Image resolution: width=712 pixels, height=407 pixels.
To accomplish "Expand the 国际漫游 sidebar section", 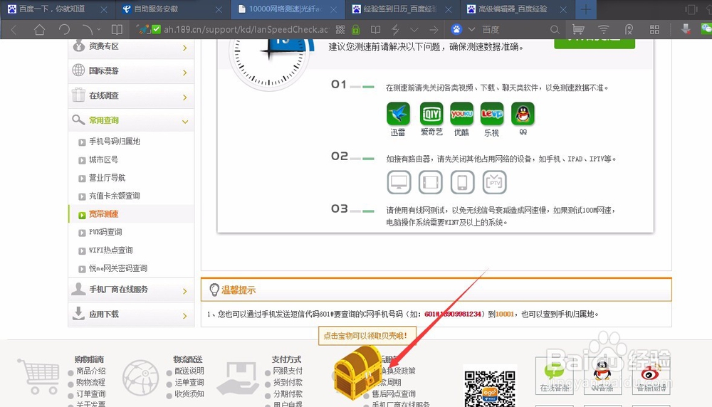I will point(131,71).
